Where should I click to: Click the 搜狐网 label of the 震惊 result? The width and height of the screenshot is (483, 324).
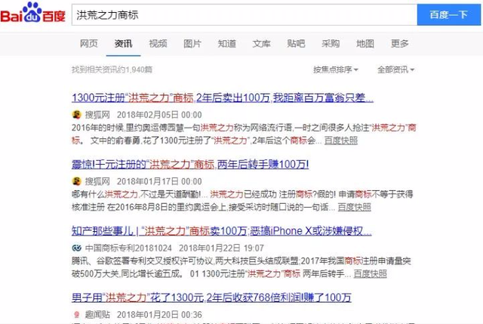pos(97,181)
